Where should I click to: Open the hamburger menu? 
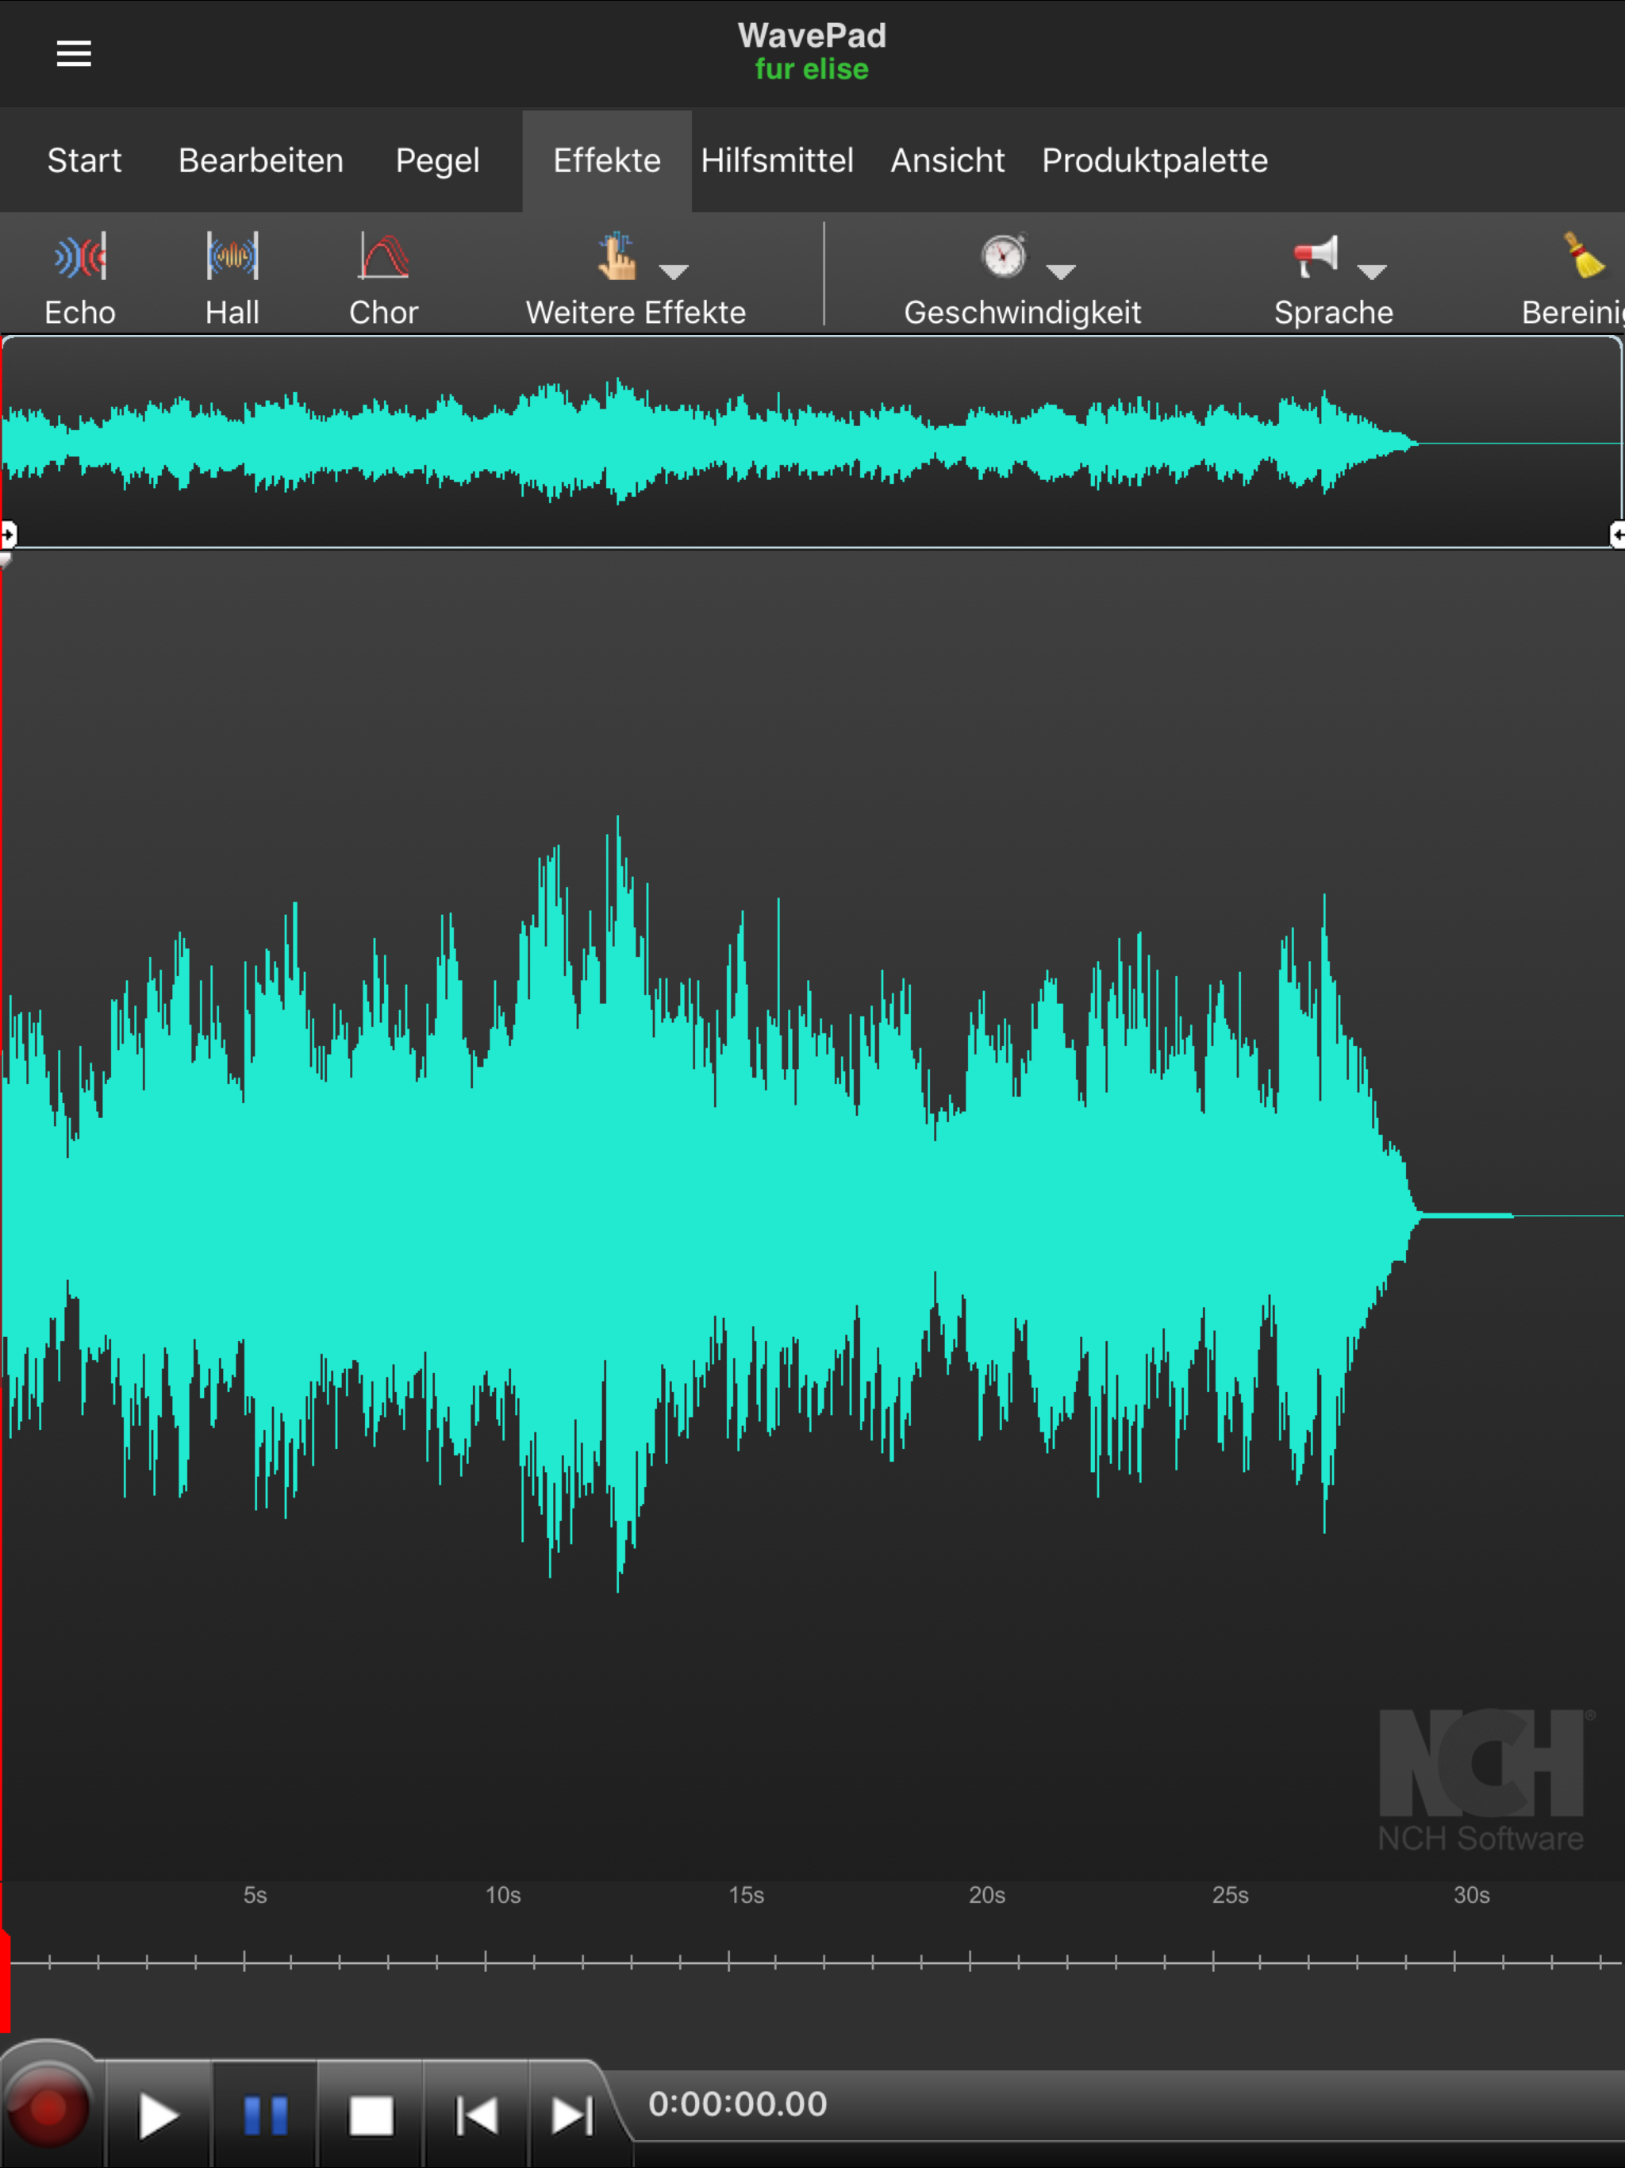coord(74,54)
